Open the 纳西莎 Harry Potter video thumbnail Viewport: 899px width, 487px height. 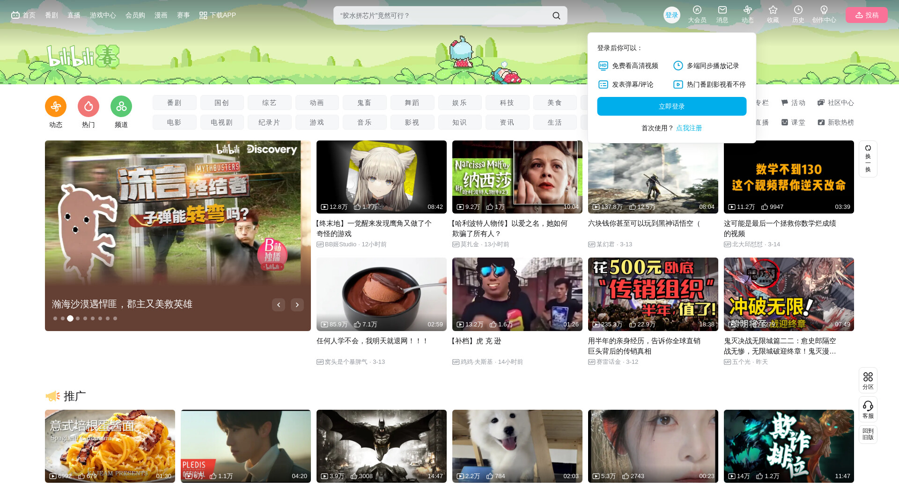(517, 177)
